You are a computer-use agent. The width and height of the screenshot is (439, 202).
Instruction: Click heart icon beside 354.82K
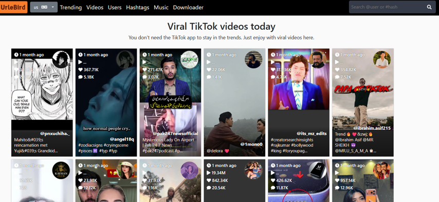[337, 70]
